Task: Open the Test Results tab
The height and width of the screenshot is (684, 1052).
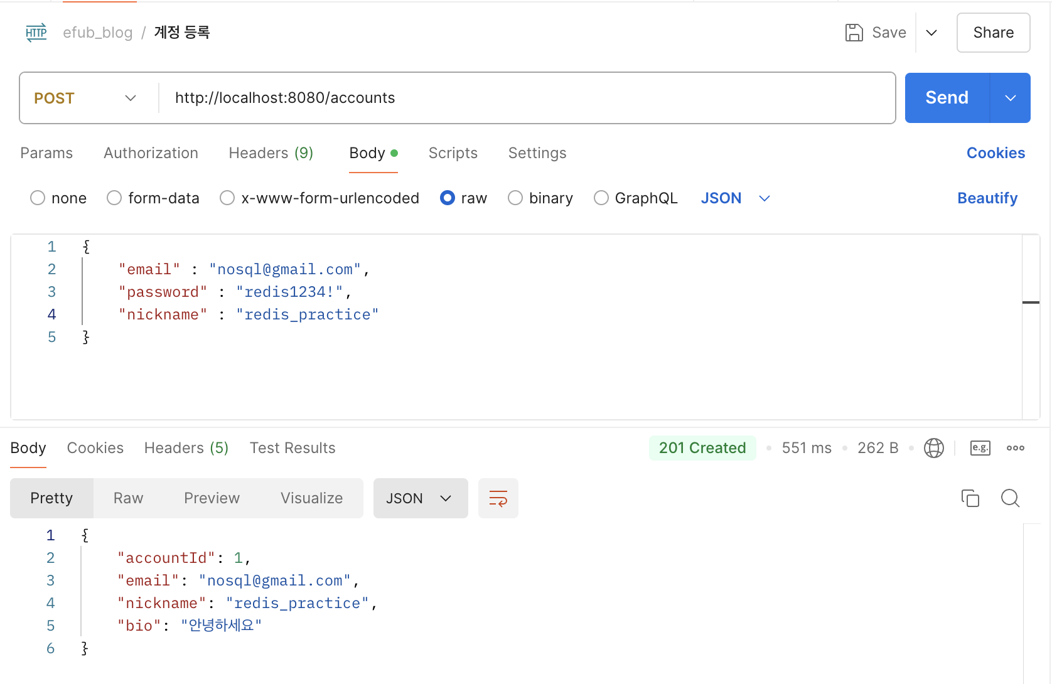Action: pos(293,448)
